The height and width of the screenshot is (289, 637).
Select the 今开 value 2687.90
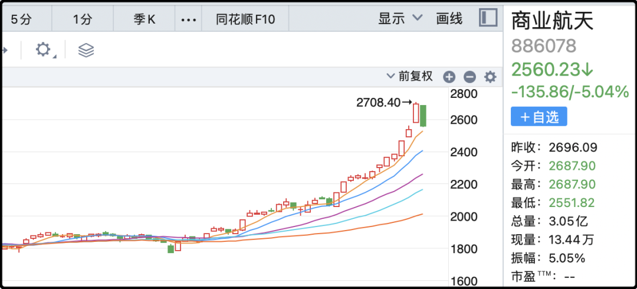[572, 166]
